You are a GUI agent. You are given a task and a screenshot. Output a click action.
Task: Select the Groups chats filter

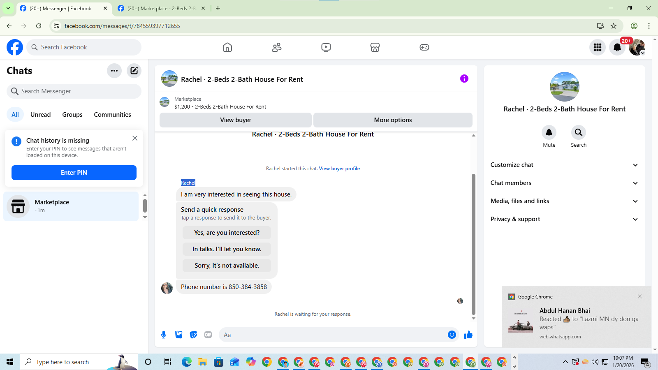tap(72, 115)
